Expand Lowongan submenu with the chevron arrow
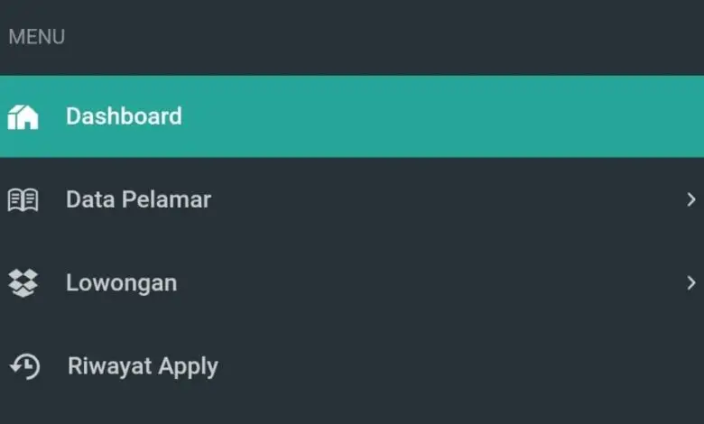This screenshot has width=704, height=424. (x=691, y=282)
